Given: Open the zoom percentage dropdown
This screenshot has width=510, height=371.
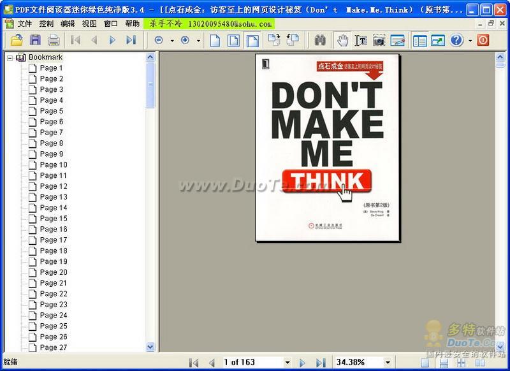Looking at the screenshot, I should 386,362.
